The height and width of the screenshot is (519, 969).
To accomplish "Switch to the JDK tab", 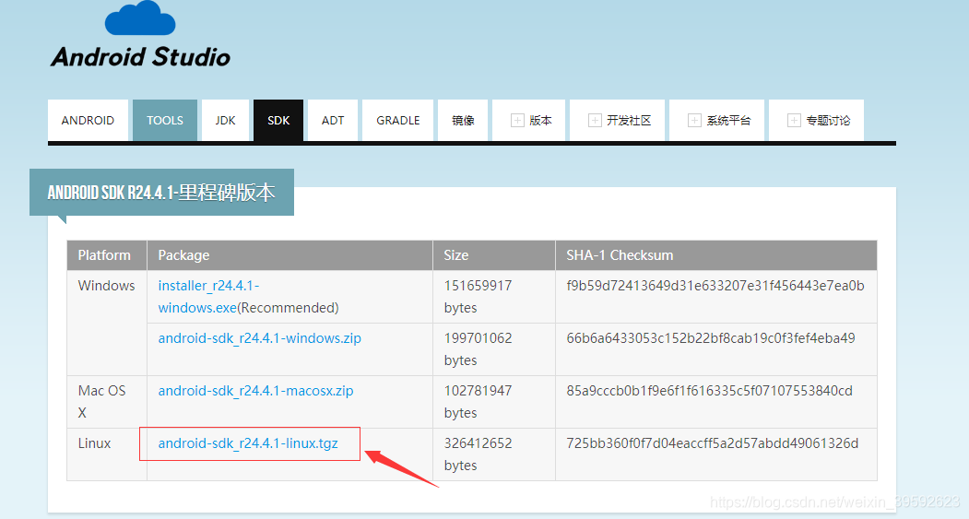I will point(226,121).
